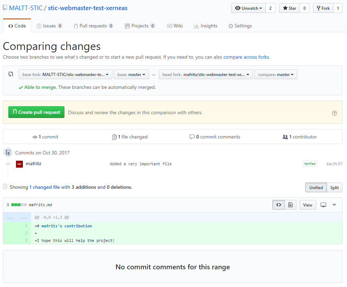Click the compare arrows icon
347x287 pixels.
[x=11, y=74]
